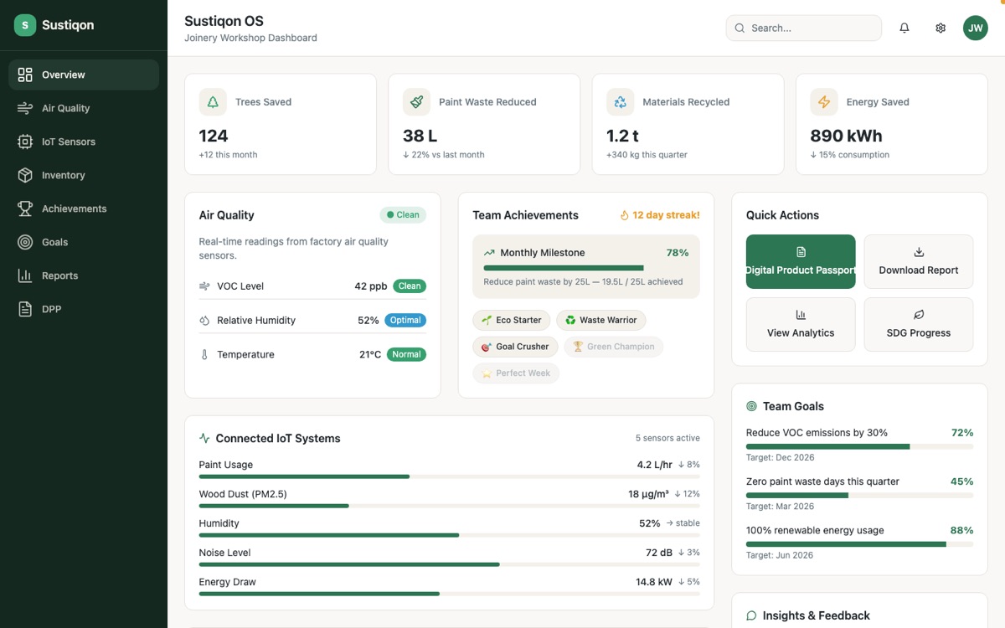Click the "78%" milestone percentage
Image resolution: width=1005 pixels, height=628 pixels.
[678, 253]
